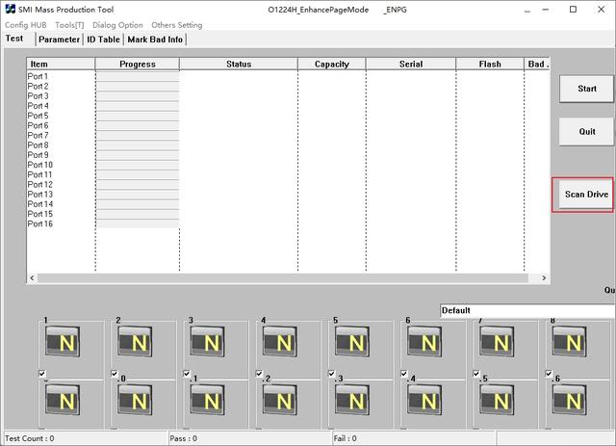Click the Port 16 progress bar
This screenshot has height=446, width=616.
(138, 223)
